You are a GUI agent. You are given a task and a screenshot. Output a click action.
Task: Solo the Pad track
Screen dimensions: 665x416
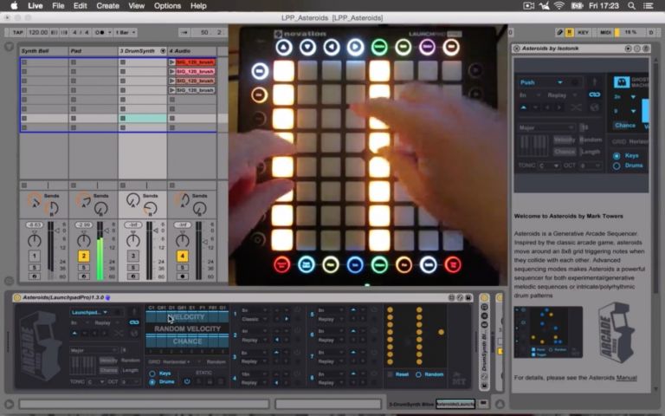83,268
